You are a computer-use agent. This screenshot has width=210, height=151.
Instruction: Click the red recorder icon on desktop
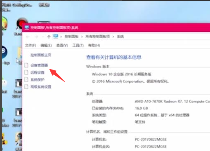click(x=22, y=23)
